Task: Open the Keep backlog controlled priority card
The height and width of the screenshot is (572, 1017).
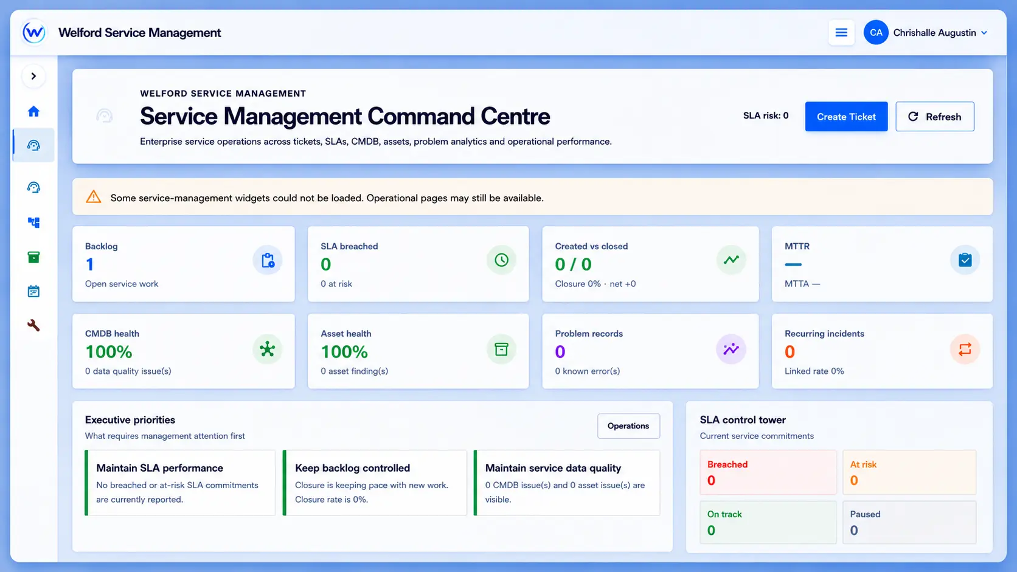Action: click(375, 483)
